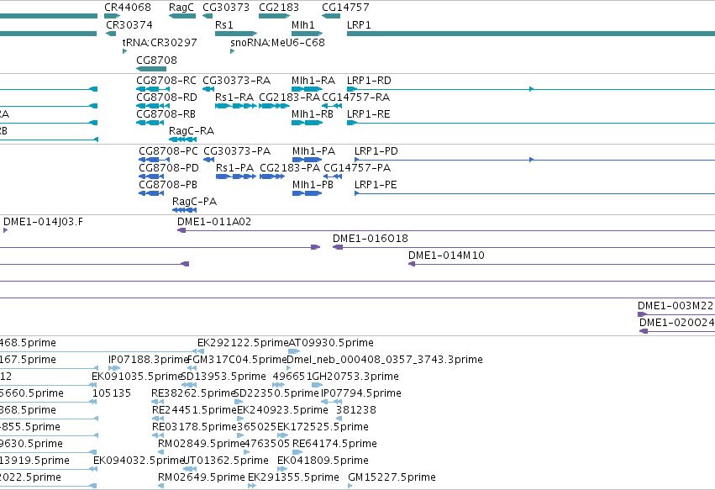Click the LRP1-RD transcript label
The width and height of the screenshot is (715, 490).
(369, 81)
